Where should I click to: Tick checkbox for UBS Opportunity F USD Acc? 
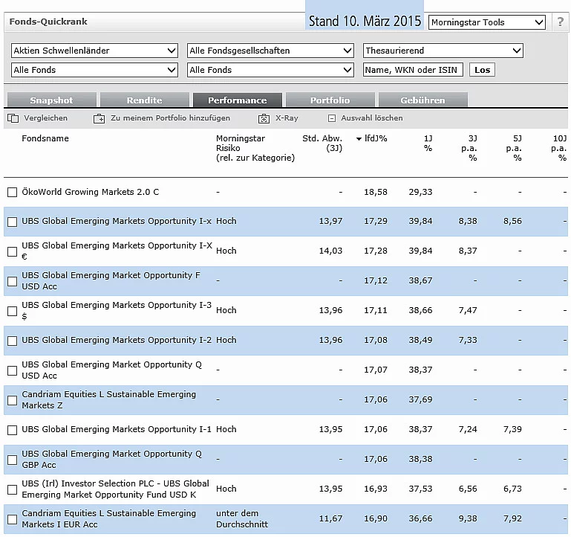coord(12,281)
